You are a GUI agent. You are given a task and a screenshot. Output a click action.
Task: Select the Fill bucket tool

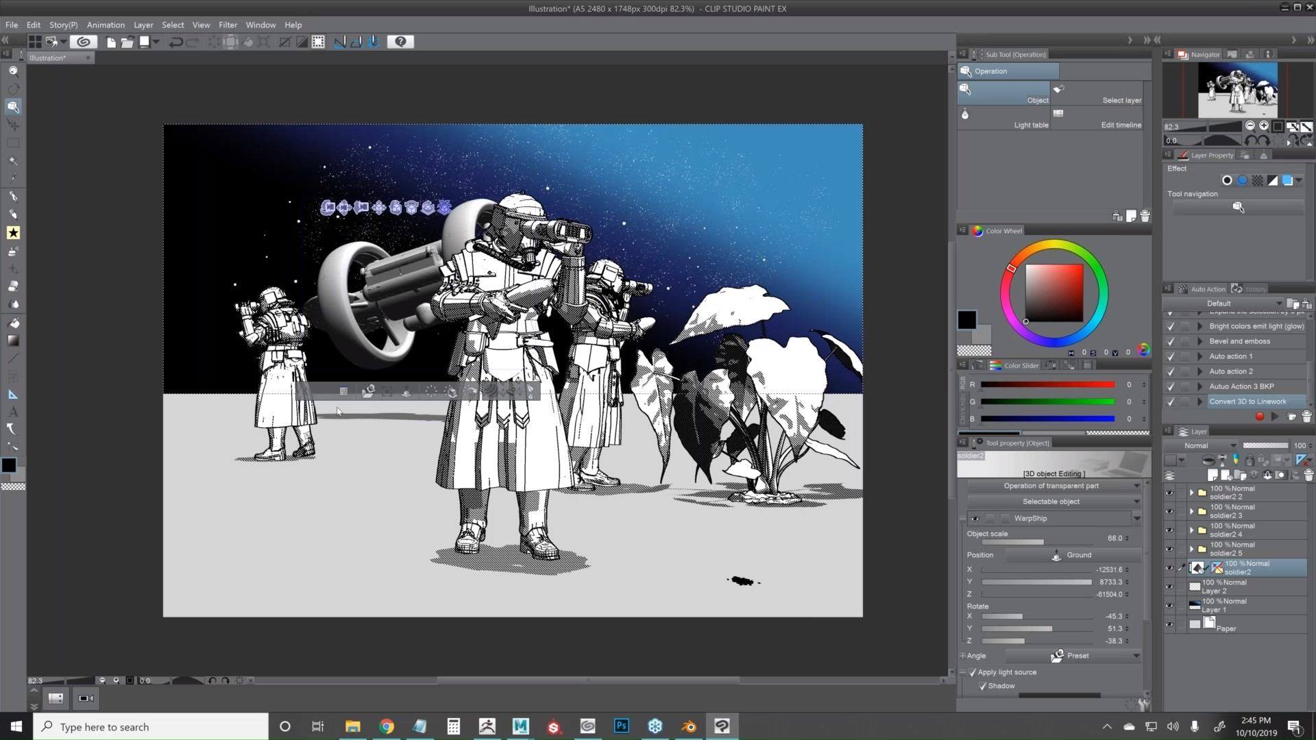[x=13, y=323]
